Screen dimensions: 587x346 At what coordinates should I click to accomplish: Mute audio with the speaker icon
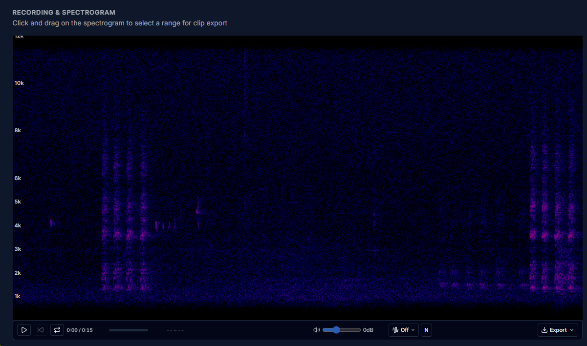(316, 330)
